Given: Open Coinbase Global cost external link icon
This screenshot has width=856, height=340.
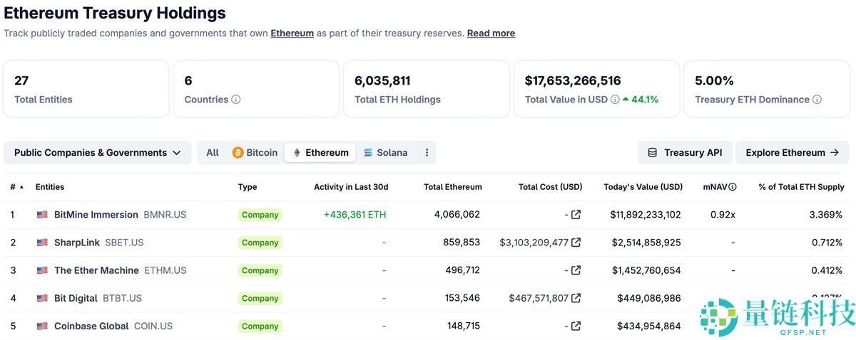Looking at the screenshot, I should [x=576, y=326].
